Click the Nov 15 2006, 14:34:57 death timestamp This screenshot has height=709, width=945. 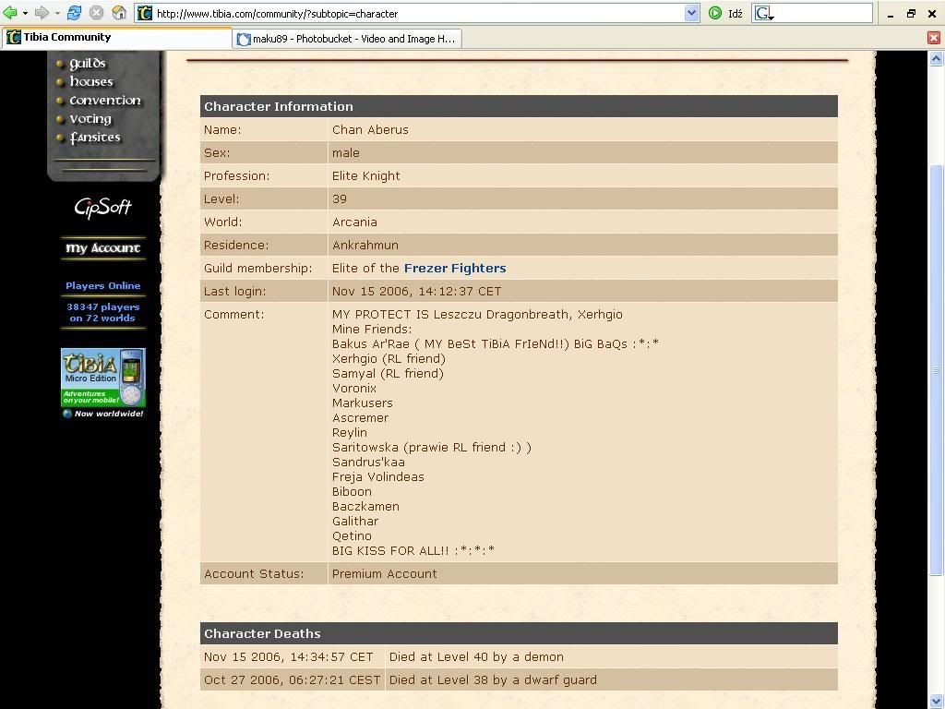point(288,657)
